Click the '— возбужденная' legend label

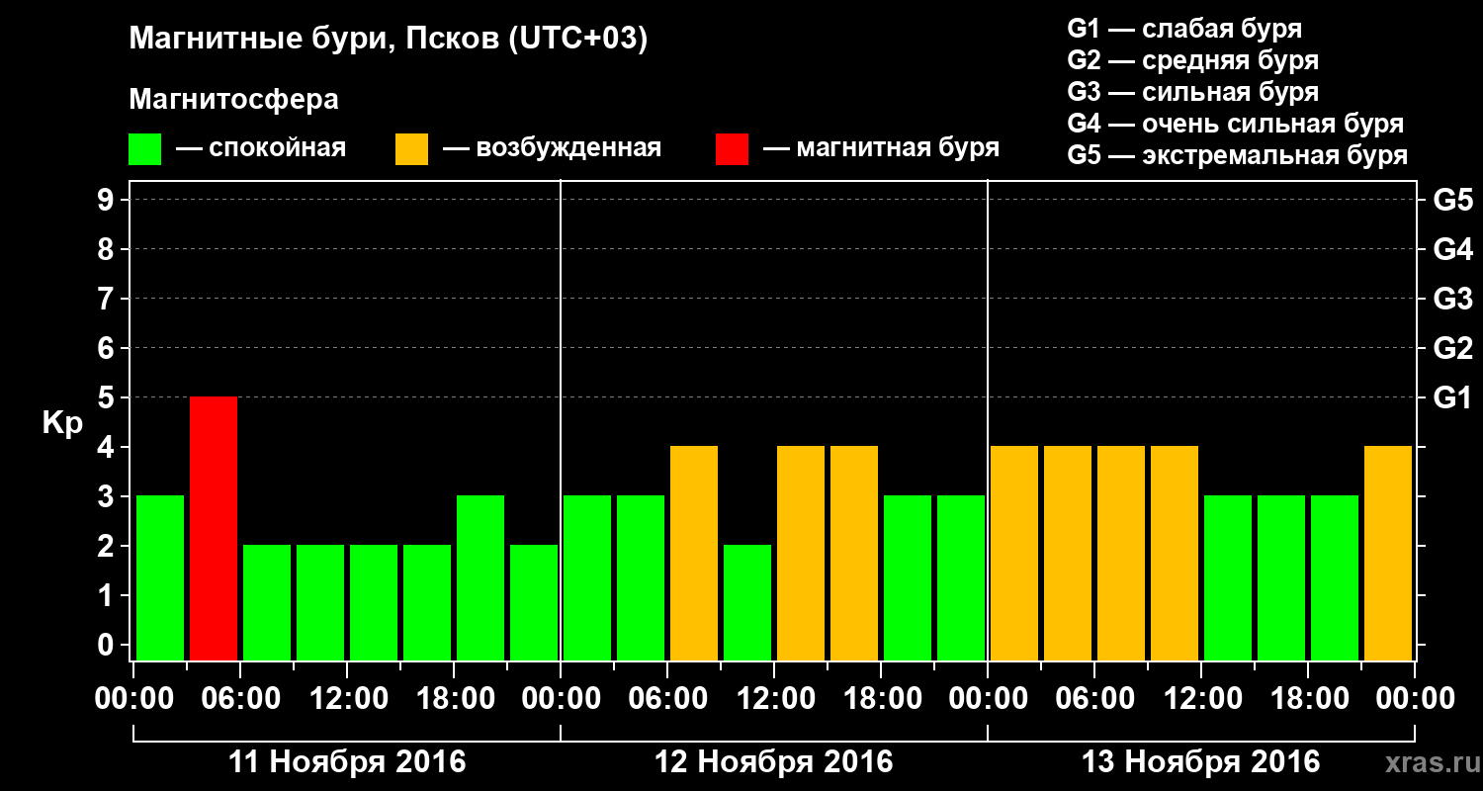pyautogui.click(x=552, y=148)
